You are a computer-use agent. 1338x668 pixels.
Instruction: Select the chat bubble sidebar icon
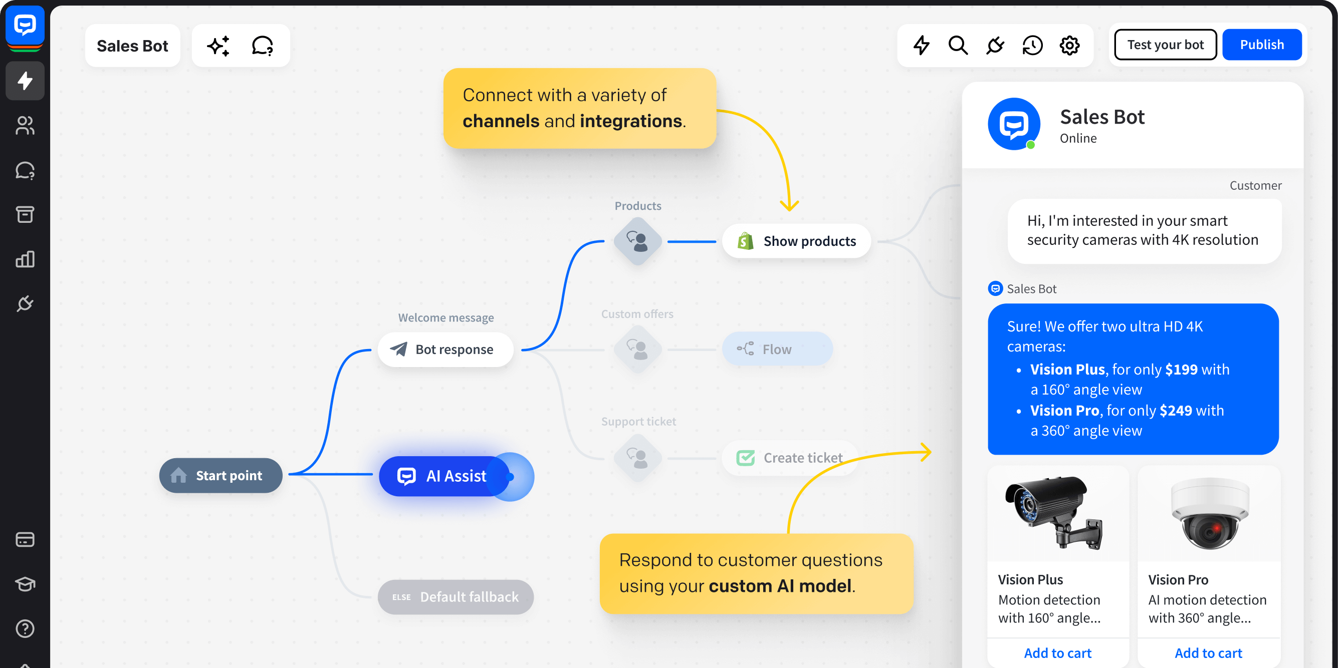[24, 171]
